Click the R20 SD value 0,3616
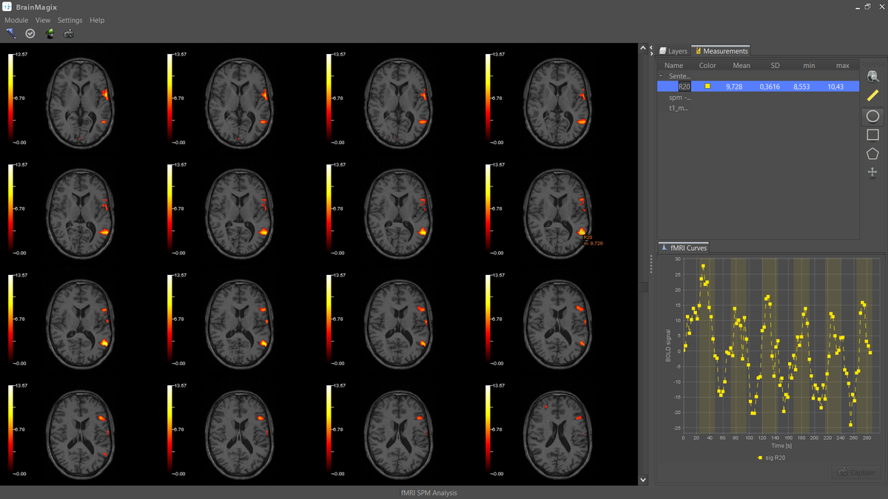 (x=770, y=86)
